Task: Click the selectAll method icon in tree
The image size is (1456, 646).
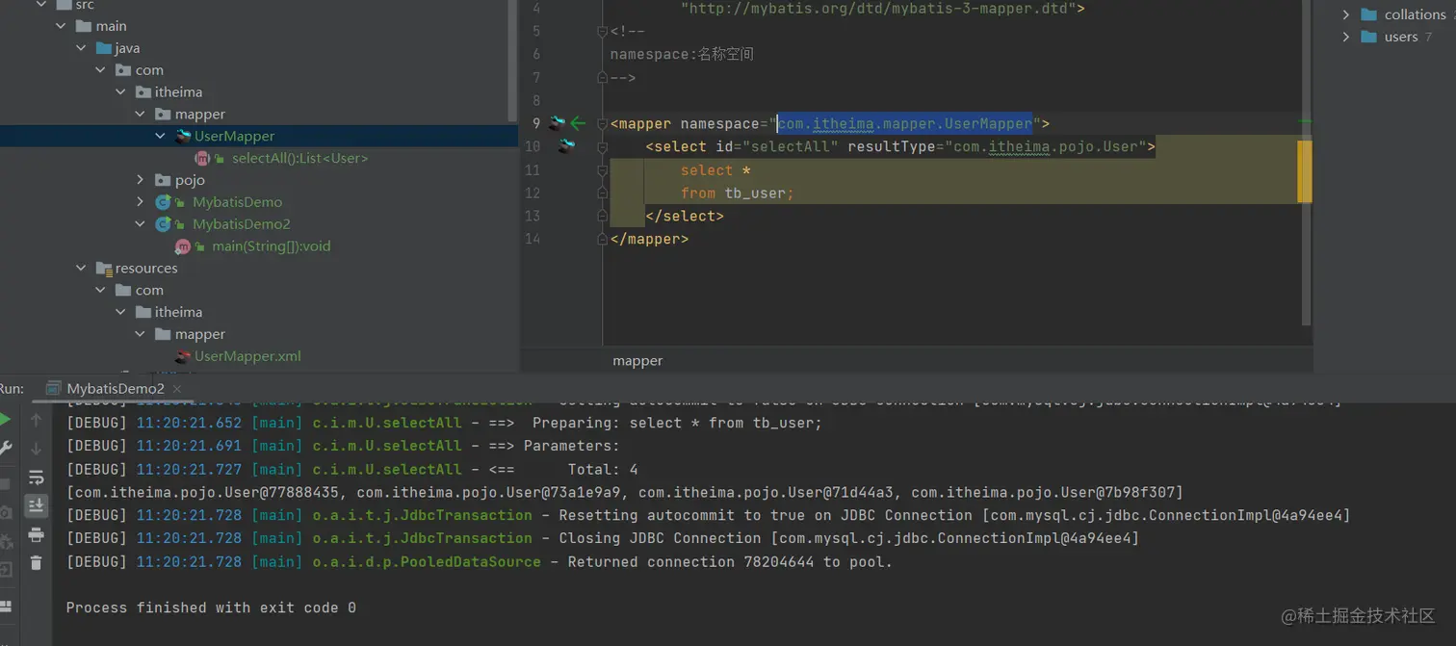Action: (204, 158)
